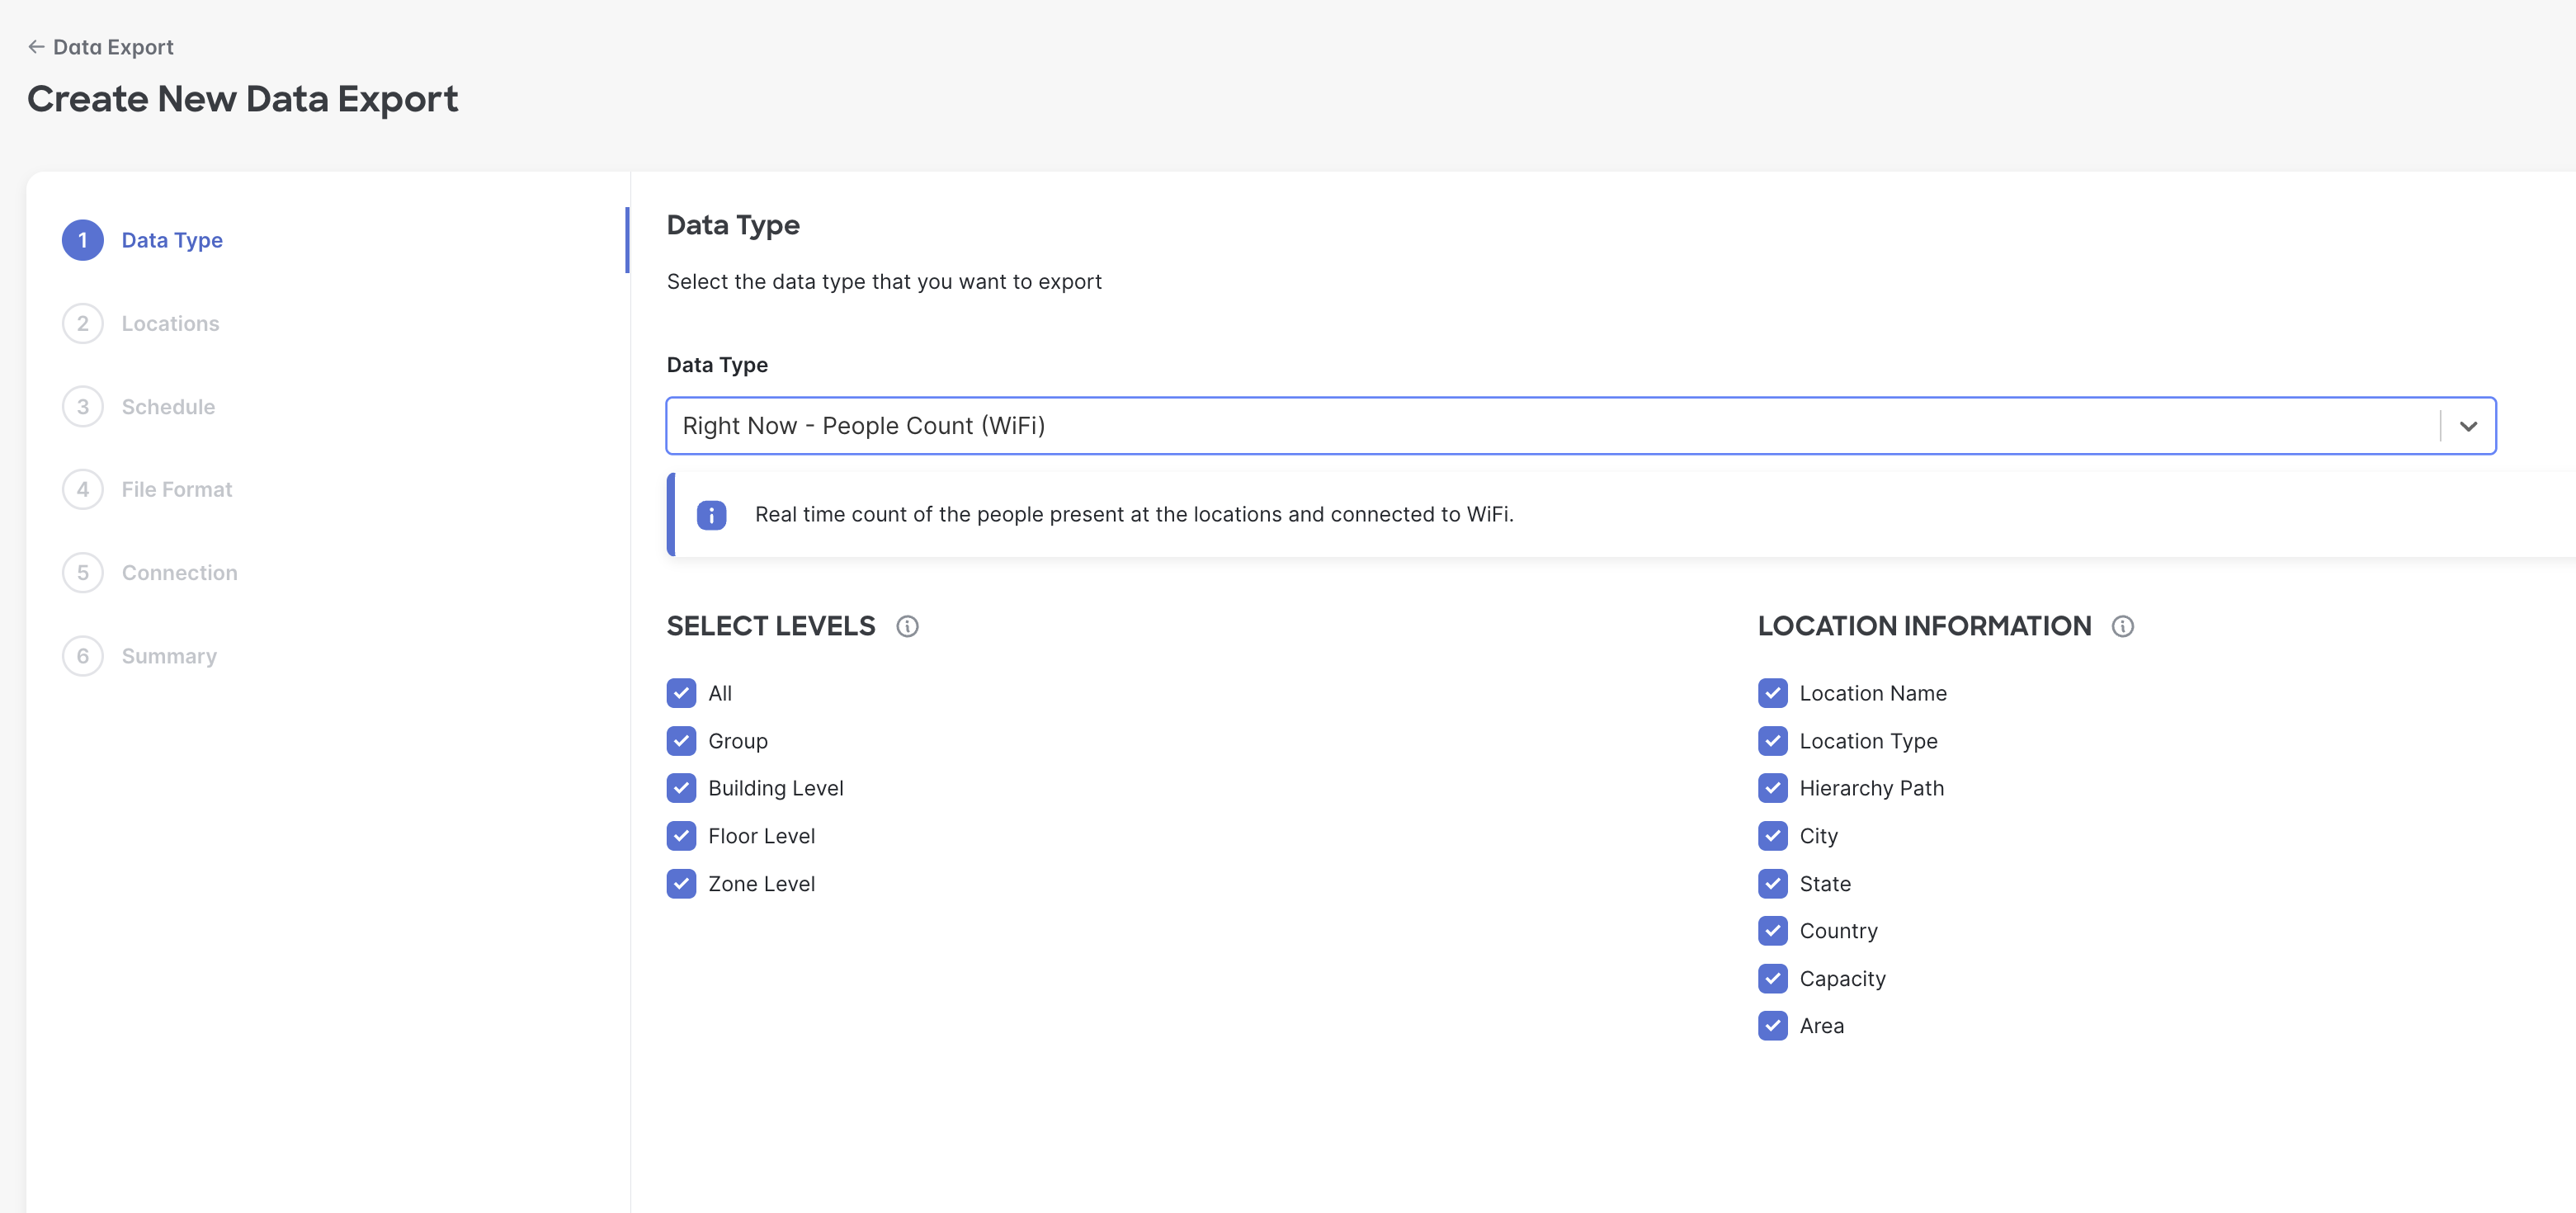This screenshot has width=2576, height=1213.
Task: Disable the Hierarchy Path checkbox
Action: (x=1772, y=788)
